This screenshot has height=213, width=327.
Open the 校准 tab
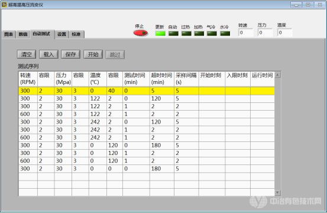(76, 34)
